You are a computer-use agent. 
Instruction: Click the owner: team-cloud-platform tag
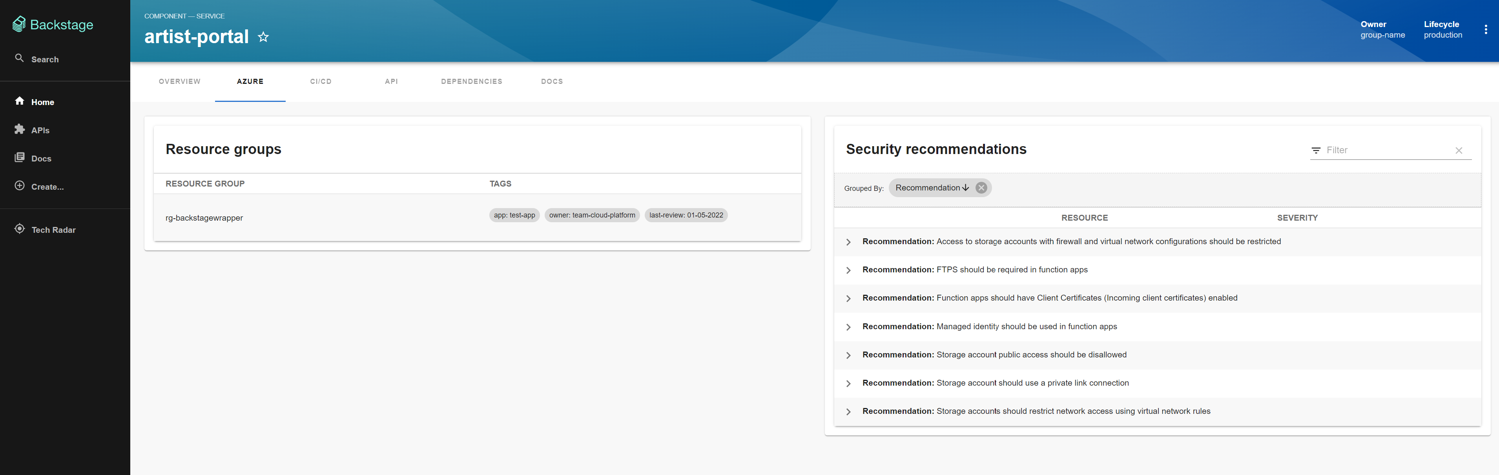(x=592, y=215)
